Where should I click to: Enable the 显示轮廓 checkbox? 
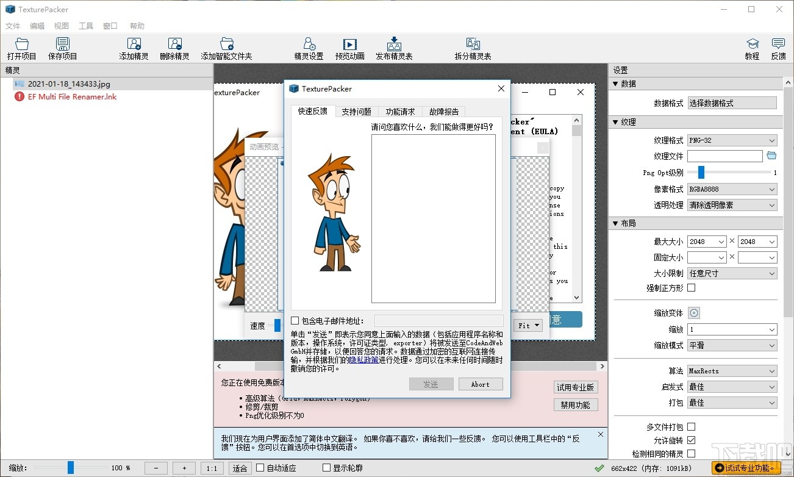(x=326, y=468)
